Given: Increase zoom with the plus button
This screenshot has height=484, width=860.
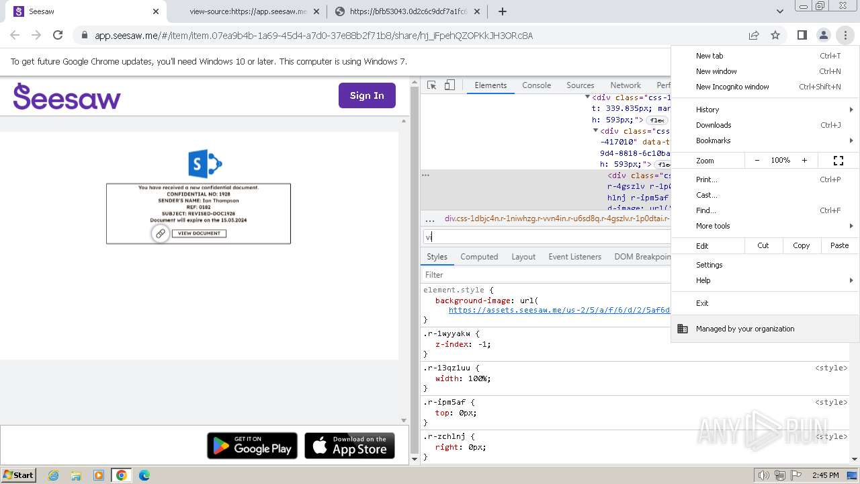Looking at the screenshot, I should pos(804,161).
